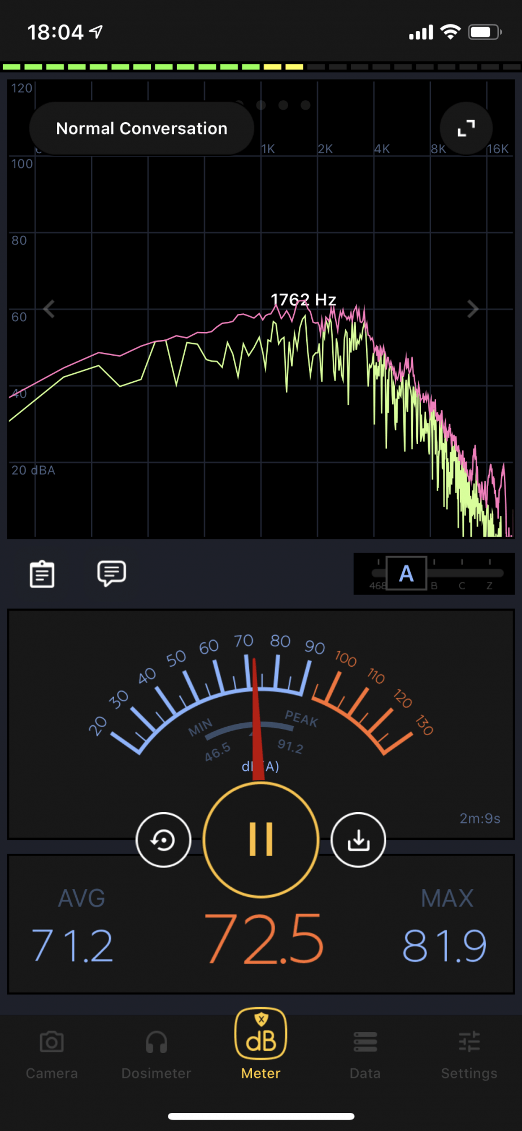Tap the analog gauge needle

click(x=257, y=719)
